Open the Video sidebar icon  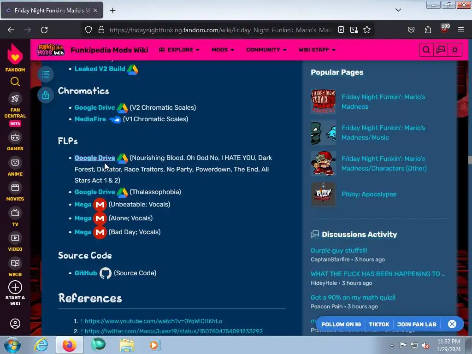[15, 238]
